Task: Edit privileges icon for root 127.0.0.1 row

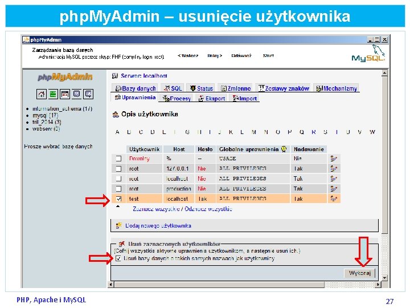Action: click(x=334, y=168)
